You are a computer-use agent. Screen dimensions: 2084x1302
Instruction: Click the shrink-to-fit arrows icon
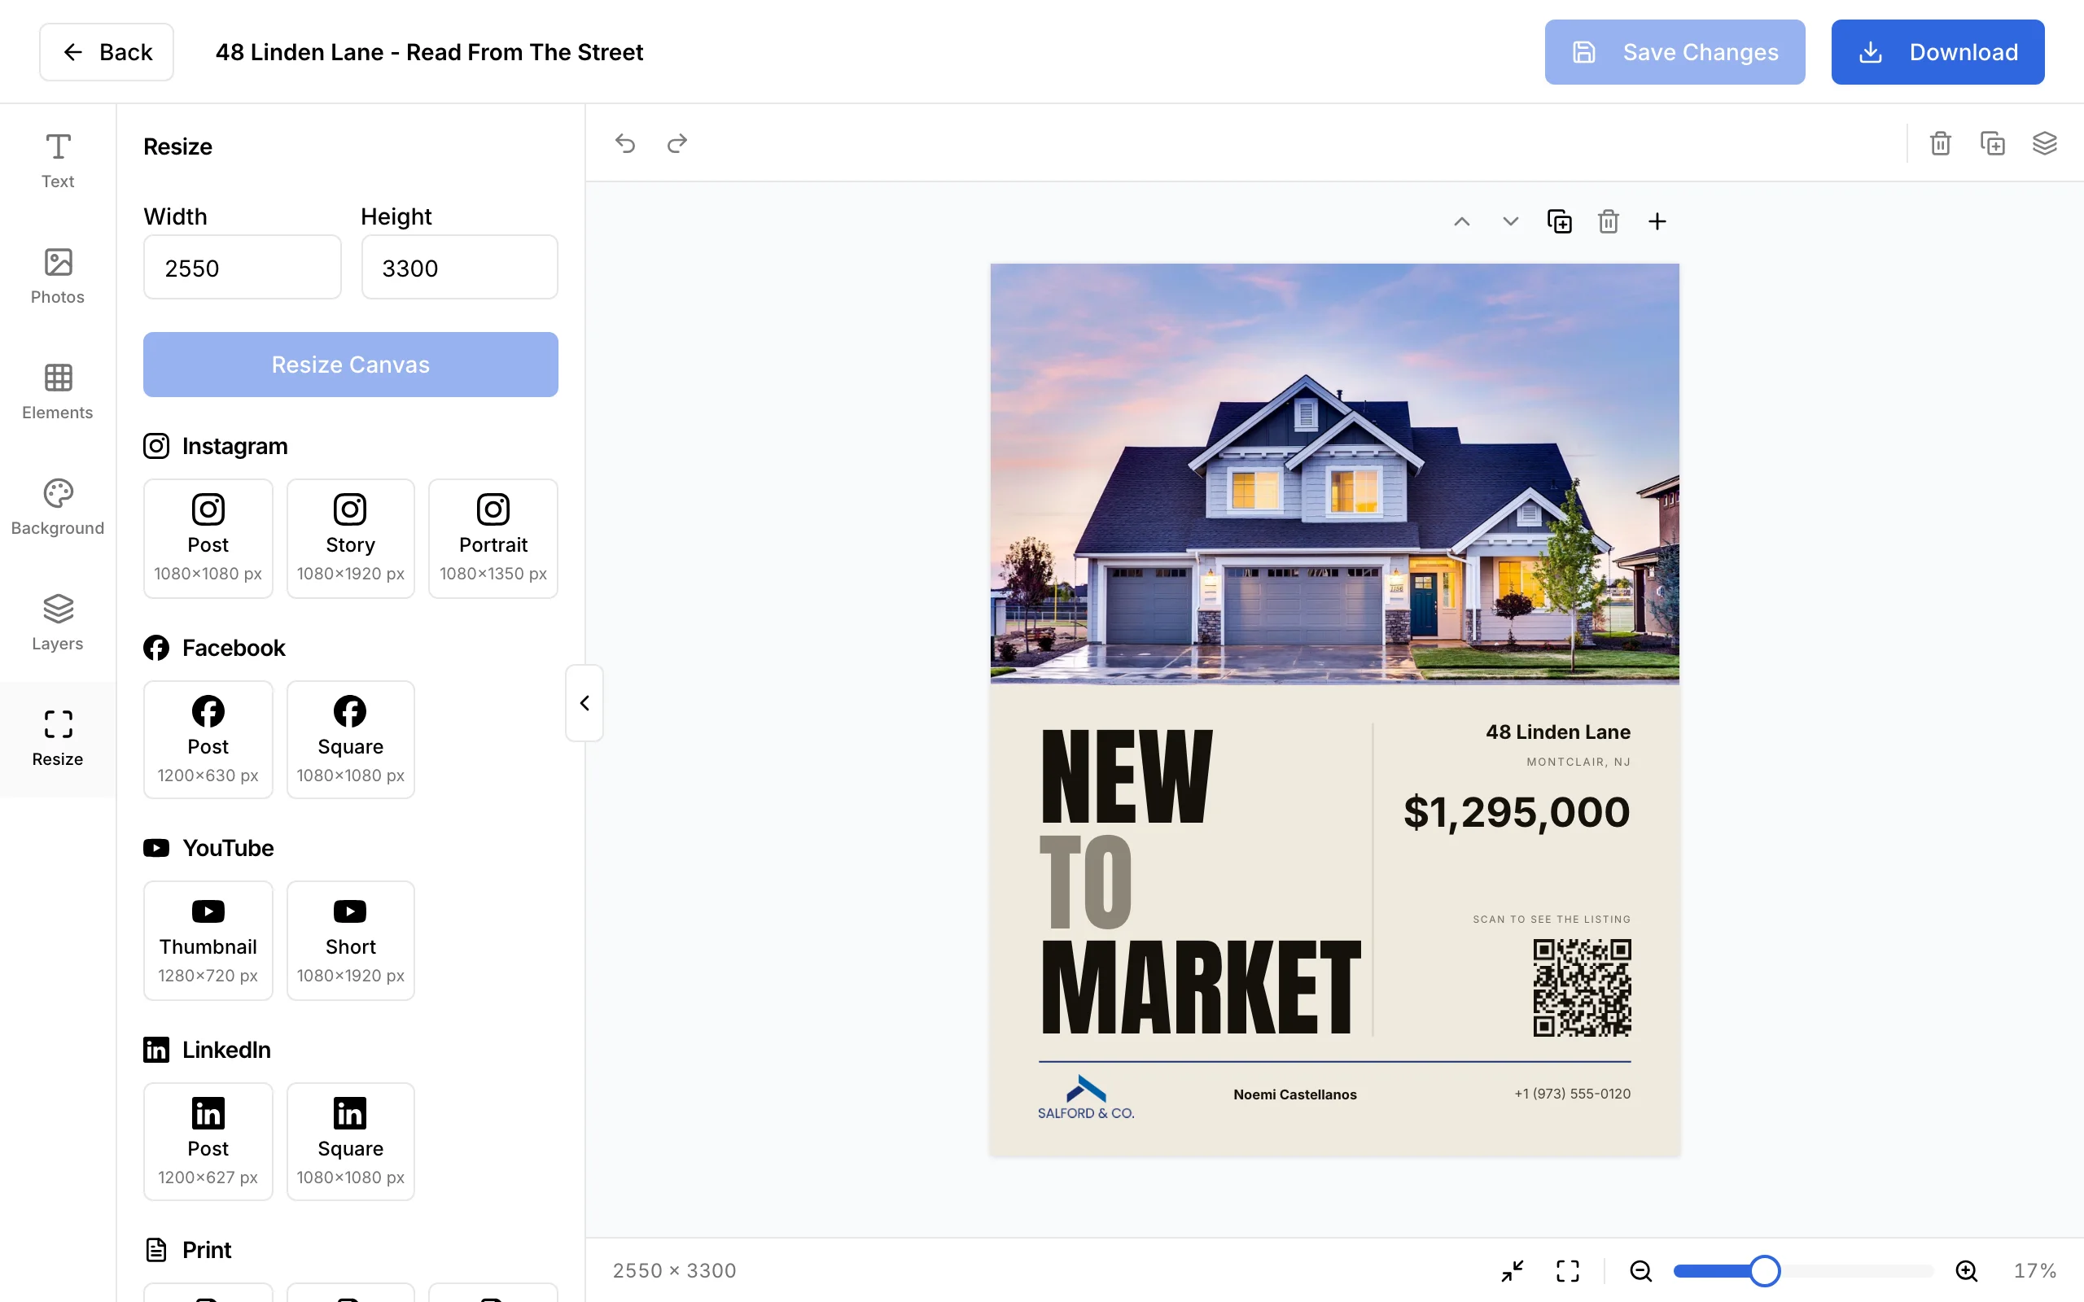point(1513,1271)
